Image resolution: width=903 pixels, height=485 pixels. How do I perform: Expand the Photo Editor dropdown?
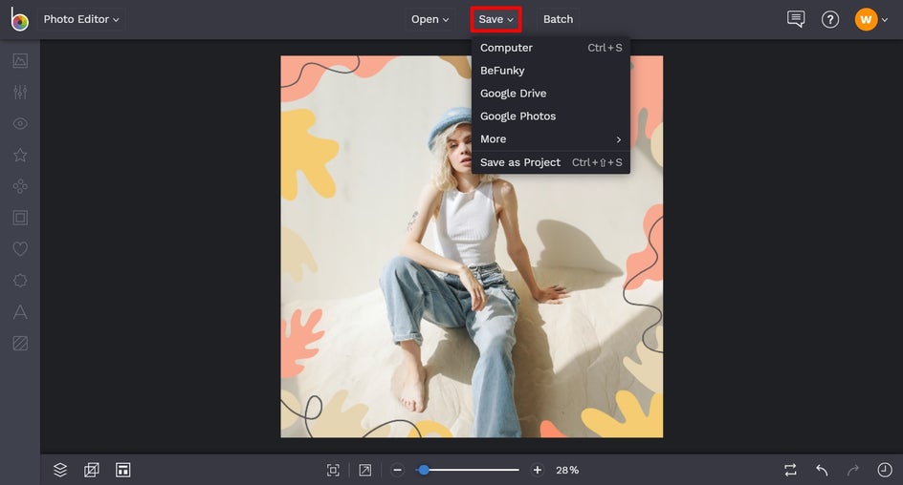pyautogui.click(x=81, y=19)
